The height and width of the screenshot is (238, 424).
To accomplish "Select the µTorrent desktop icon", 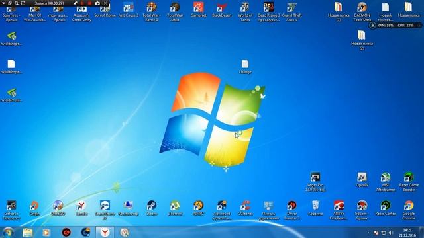I will click(x=175, y=208).
